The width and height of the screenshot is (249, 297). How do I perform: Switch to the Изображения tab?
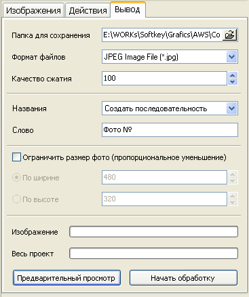pyautogui.click(x=33, y=10)
